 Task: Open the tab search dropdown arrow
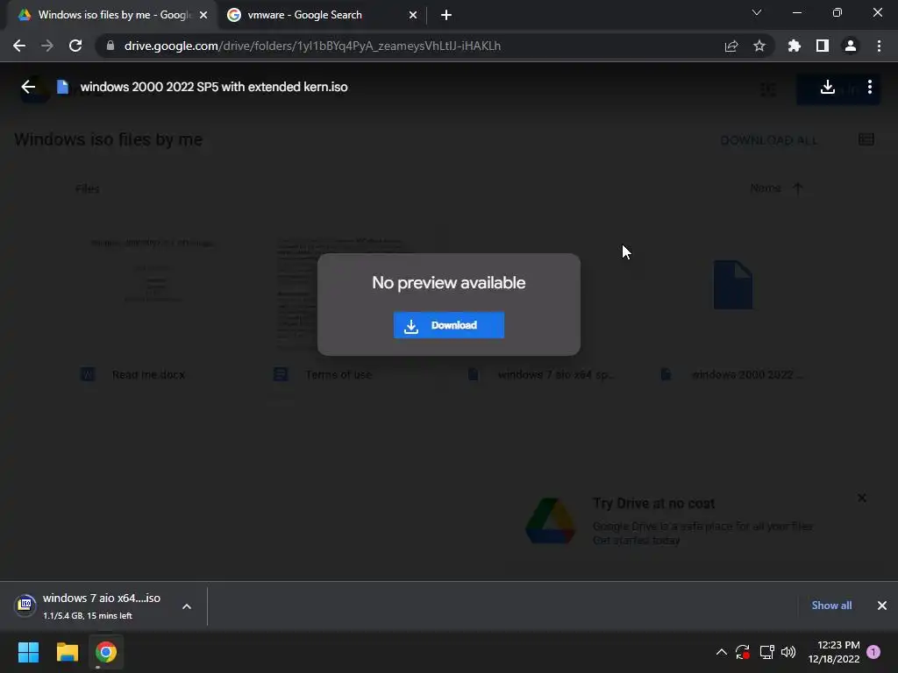pos(757,12)
